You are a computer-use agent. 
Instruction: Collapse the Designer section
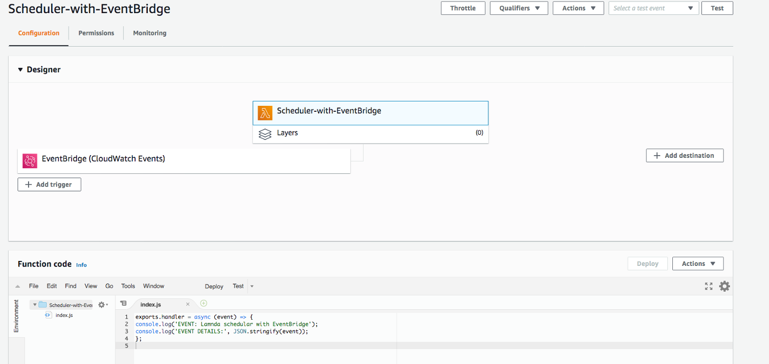point(20,69)
